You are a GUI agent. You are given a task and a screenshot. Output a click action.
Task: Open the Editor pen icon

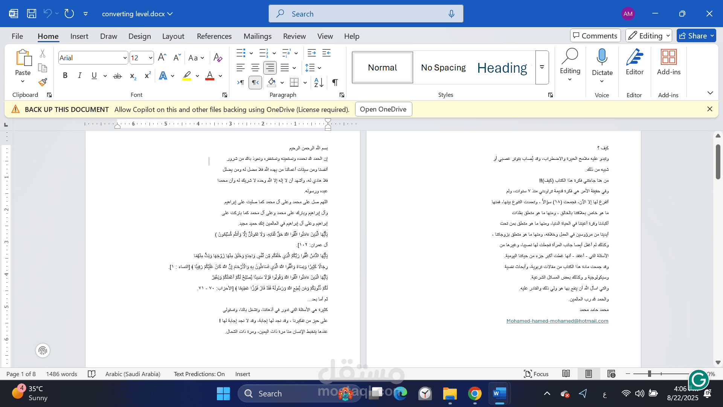pos(635,58)
